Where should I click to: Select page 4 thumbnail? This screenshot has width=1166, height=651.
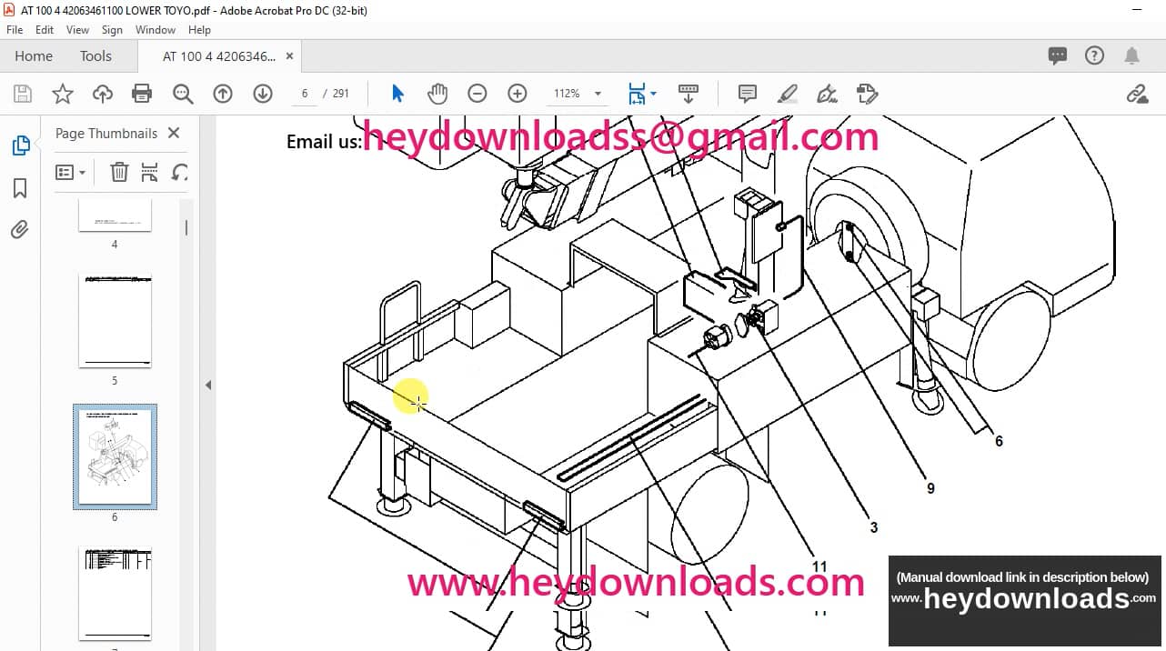pyautogui.click(x=115, y=215)
